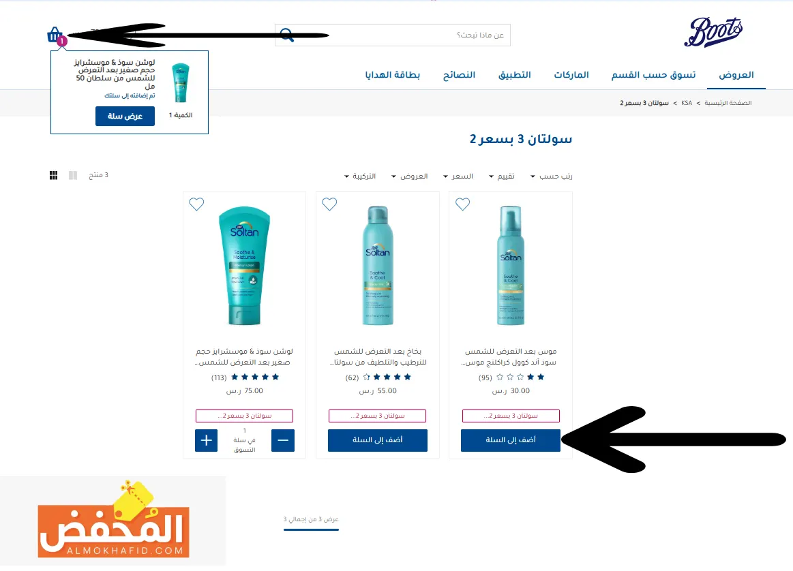Click الصفحة الرئيسية breadcrumb link
The image size is (793, 571).
pos(728,103)
